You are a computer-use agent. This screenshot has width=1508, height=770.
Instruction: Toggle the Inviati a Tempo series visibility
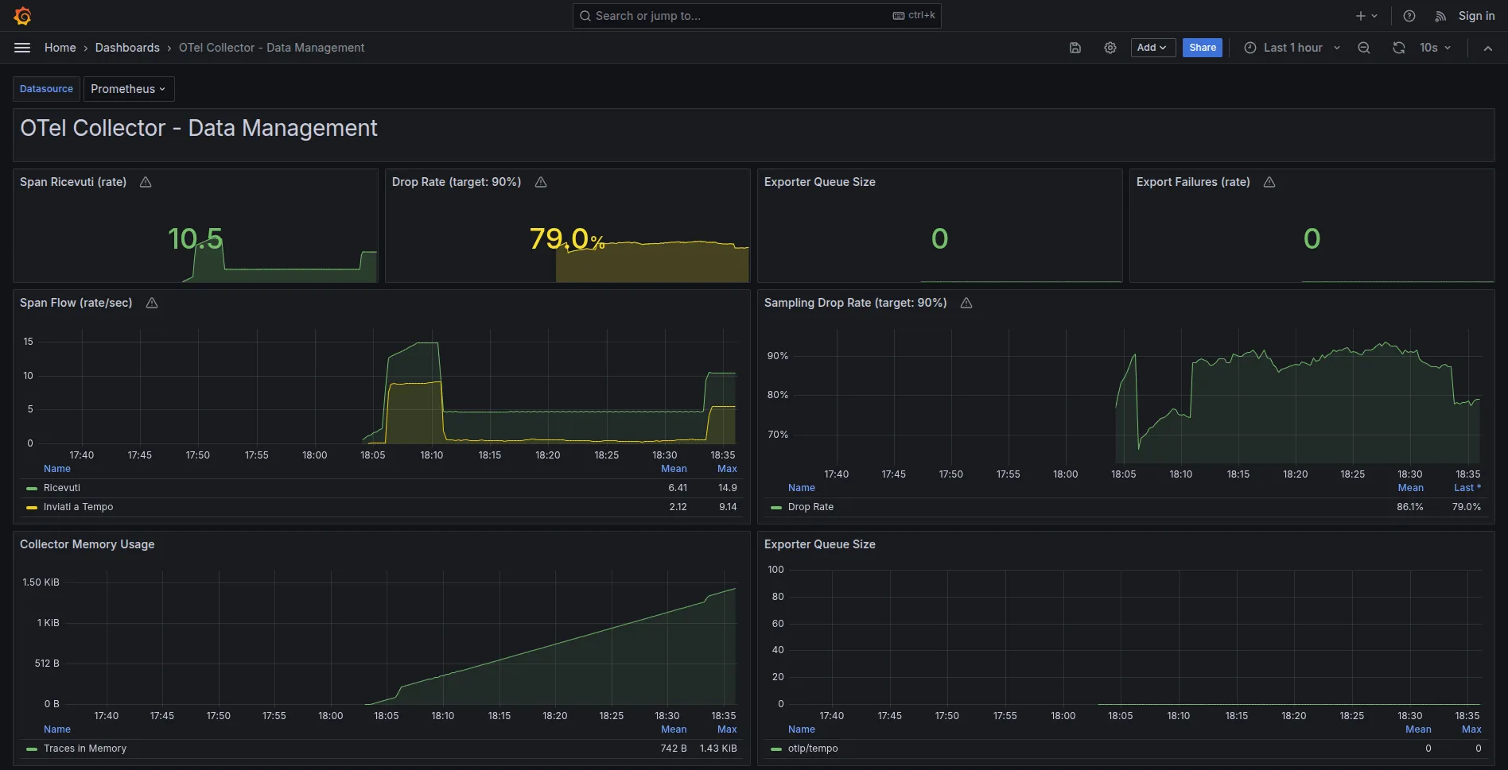(x=78, y=506)
